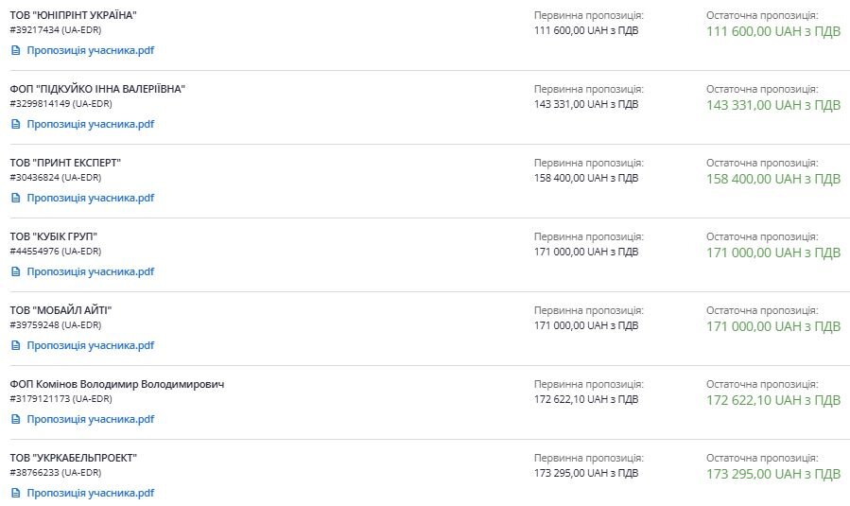Click document icon for ПРИНТ ЕКСПЕРТ proposal
850x506 pixels.
point(15,198)
